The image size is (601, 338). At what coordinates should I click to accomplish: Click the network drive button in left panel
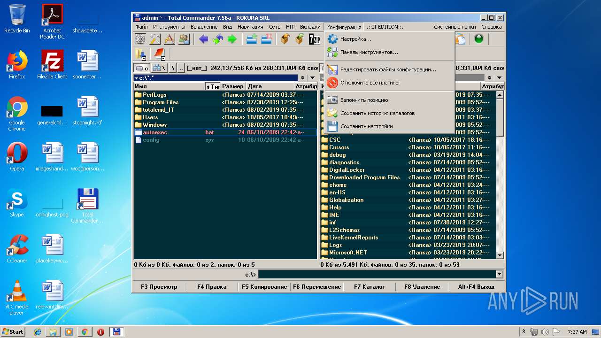pyautogui.click(x=159, y=68)
